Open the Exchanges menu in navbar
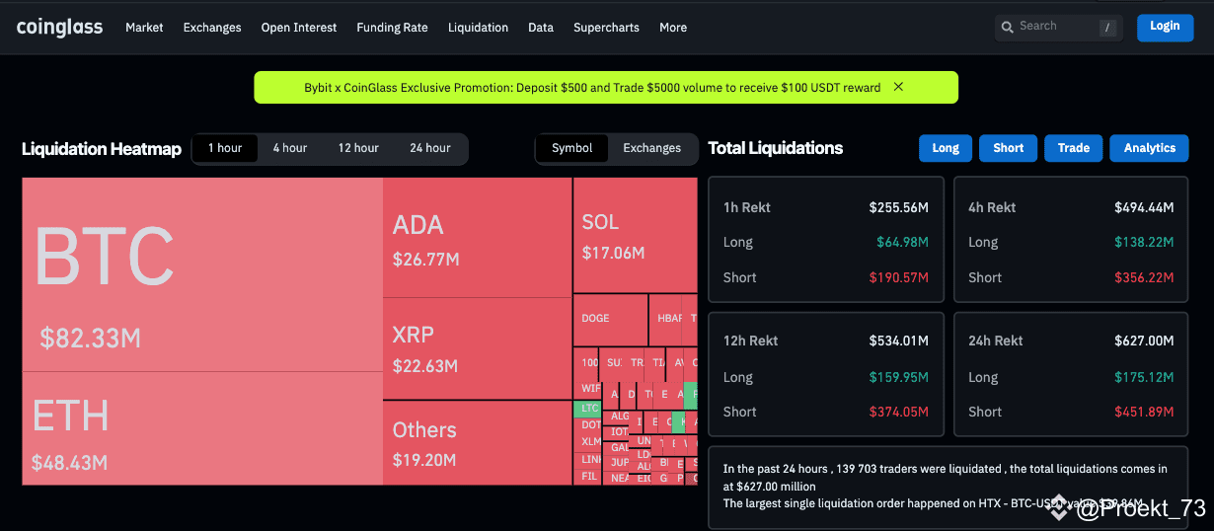This screenshot has width=1214, height=531. click(x=212, y=28)
